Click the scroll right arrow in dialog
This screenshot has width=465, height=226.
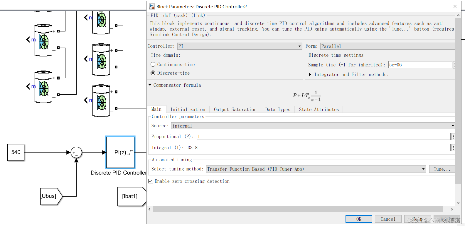452,209
